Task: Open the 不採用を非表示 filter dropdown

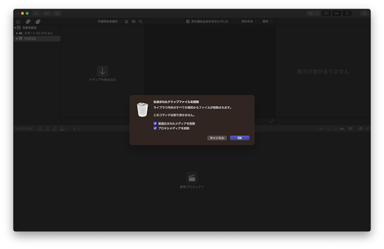Action: click(x=109, y=21)
